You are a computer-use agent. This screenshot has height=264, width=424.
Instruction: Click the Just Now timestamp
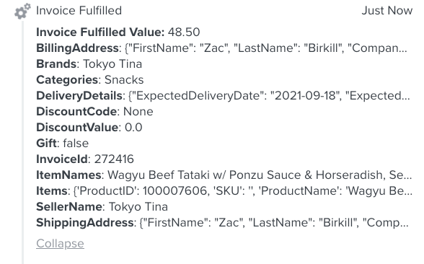(x=387, y=11)
